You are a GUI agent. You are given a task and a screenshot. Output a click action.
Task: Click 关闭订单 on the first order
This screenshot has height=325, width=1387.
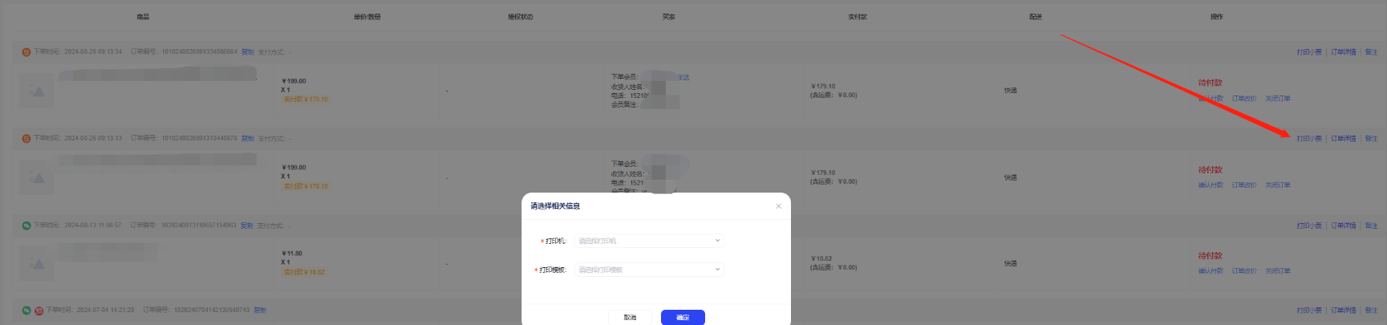pos(1278,99)
